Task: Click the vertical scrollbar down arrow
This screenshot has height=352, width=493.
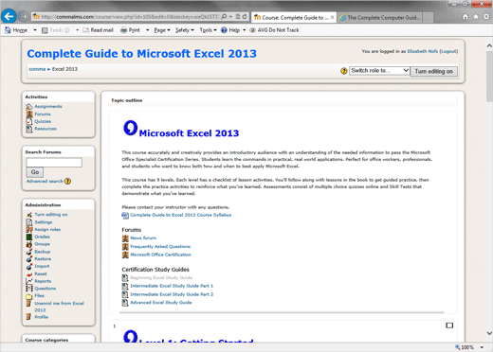Action: [x=489, y=333]
